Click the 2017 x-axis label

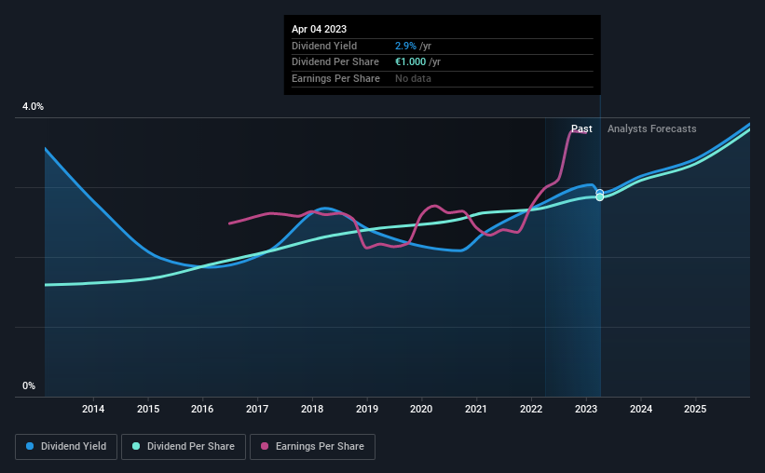point(257,409)
